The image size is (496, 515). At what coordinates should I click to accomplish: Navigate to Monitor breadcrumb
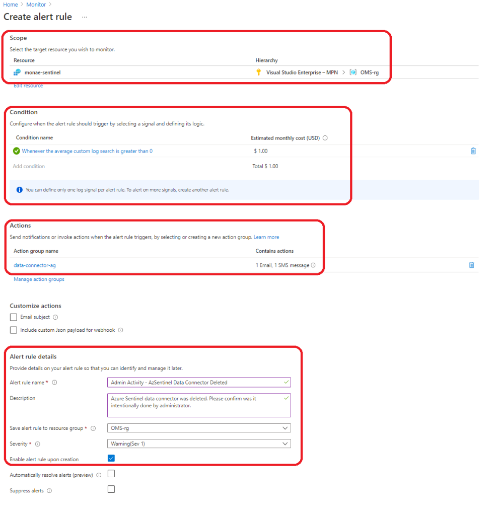[x=36, y=5]
